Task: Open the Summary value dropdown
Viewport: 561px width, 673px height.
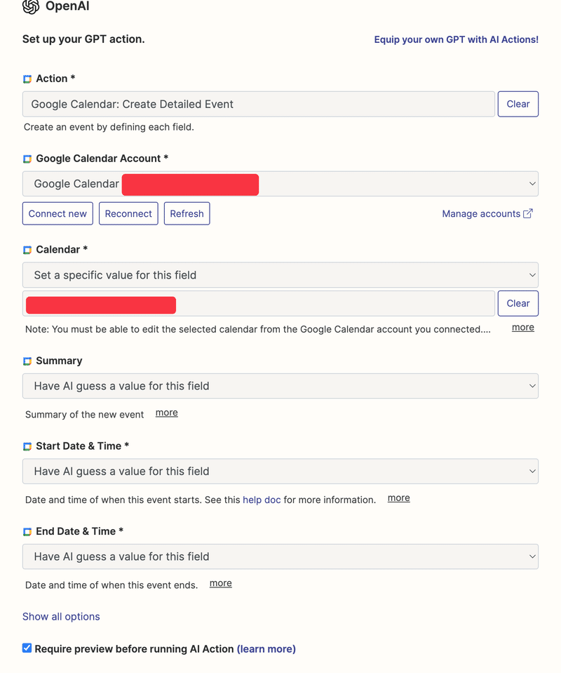Action: pyautogui.click(x=280, y=386)
